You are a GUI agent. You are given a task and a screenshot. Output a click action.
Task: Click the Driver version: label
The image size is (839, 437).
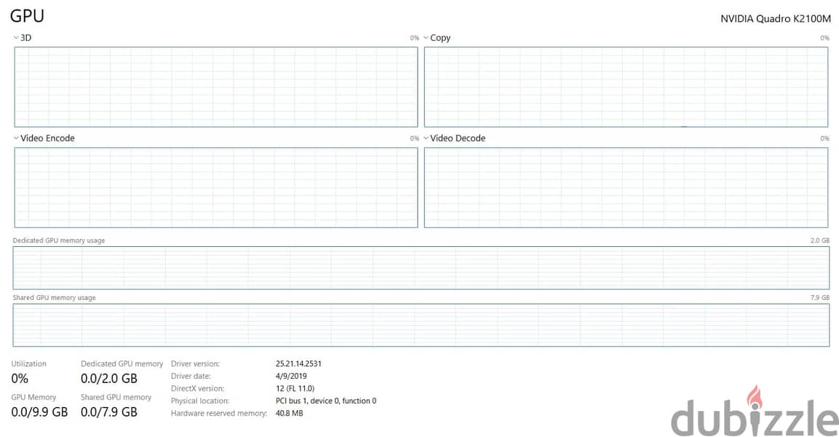pyautogui.click(x=195, y=363)
